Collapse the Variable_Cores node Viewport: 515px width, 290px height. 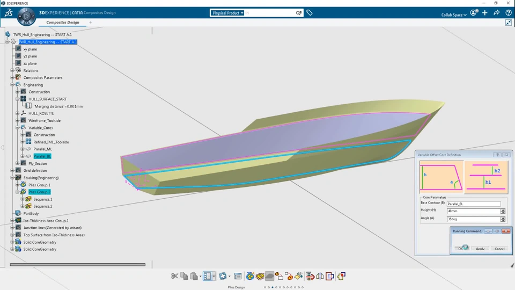point(17,128)
